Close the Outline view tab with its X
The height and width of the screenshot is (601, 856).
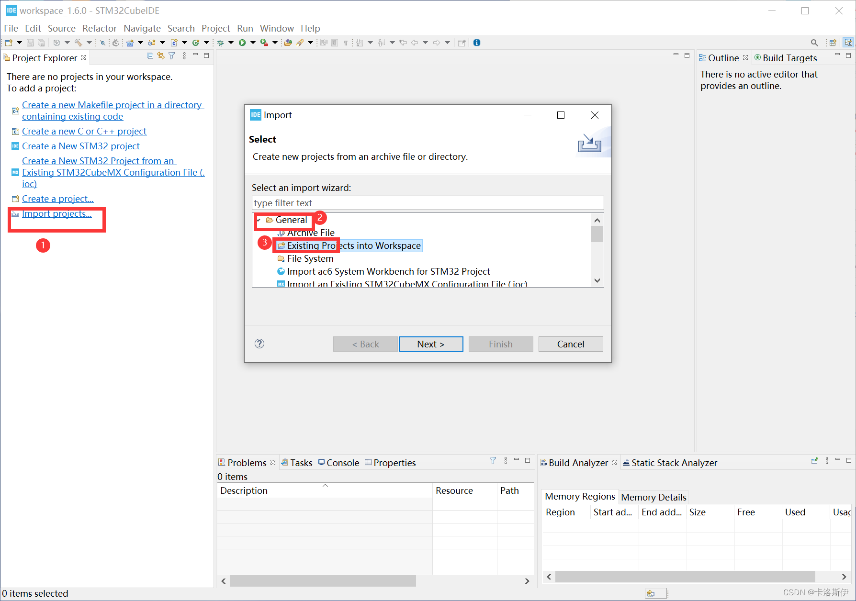pos(745,57)
